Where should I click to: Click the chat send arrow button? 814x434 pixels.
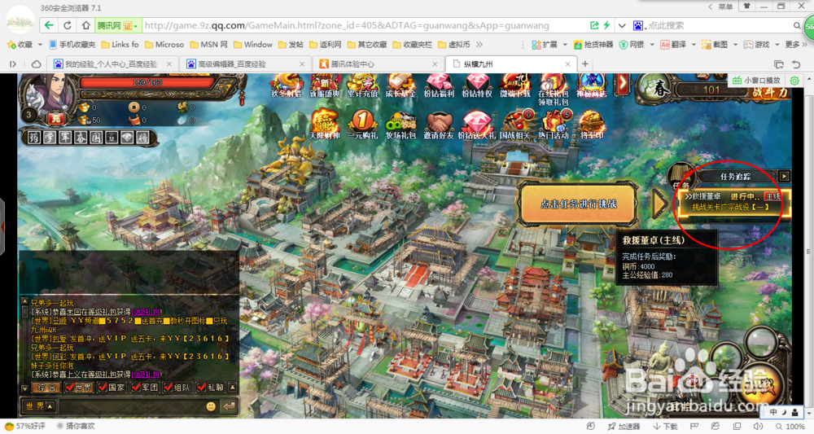tap(229, 406)
